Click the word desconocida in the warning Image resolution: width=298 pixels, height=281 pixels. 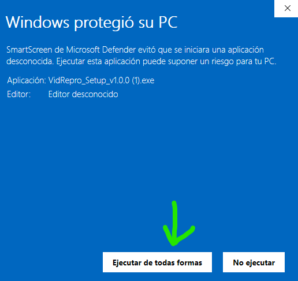[30, 61]
